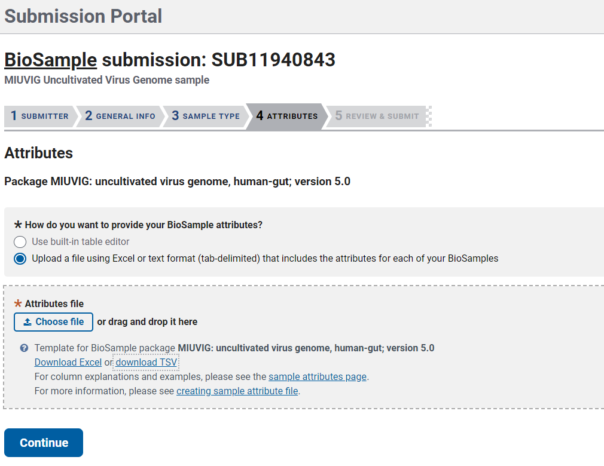Screen dimensions: 604x466
Task: Open the Download Excel template link
Action: tap(68, 362)
